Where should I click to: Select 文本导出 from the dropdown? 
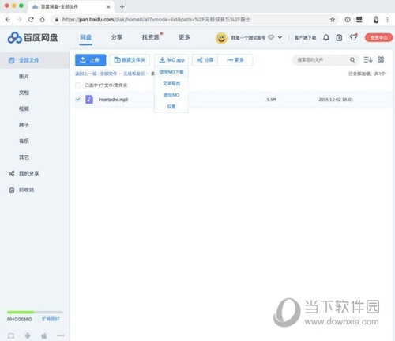pyautogui.click(x=171, y=84)
